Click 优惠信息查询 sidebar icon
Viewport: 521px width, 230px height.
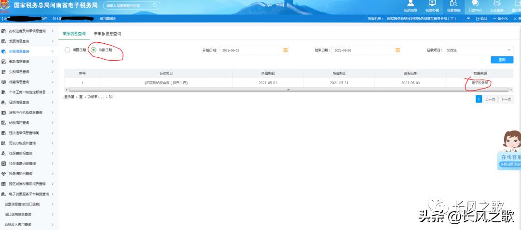click(x=3, y=82)
